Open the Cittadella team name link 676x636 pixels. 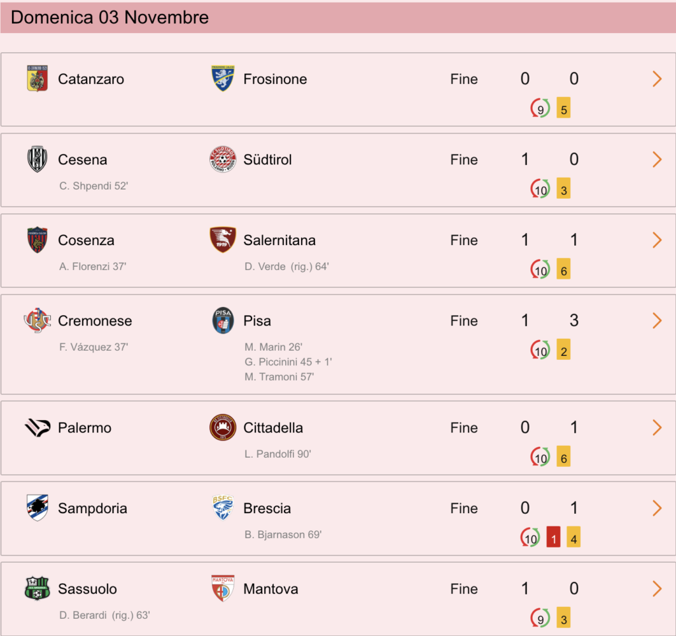tap(273, 428)
